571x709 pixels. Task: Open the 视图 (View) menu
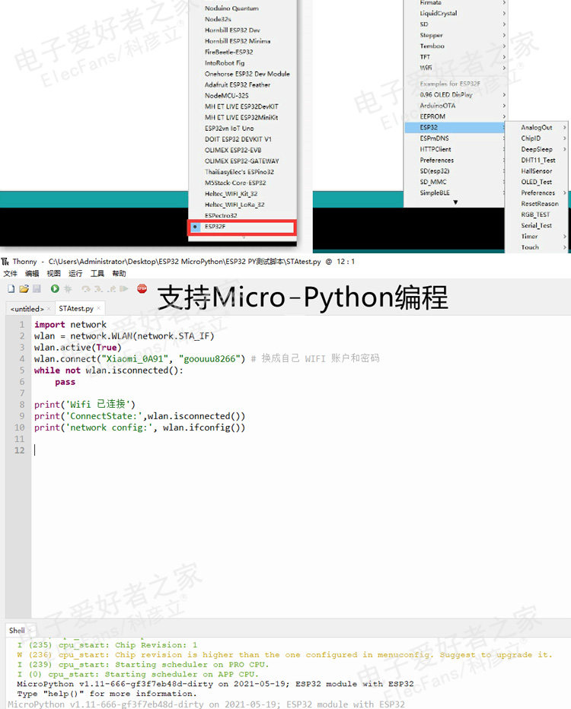[53, 274]
